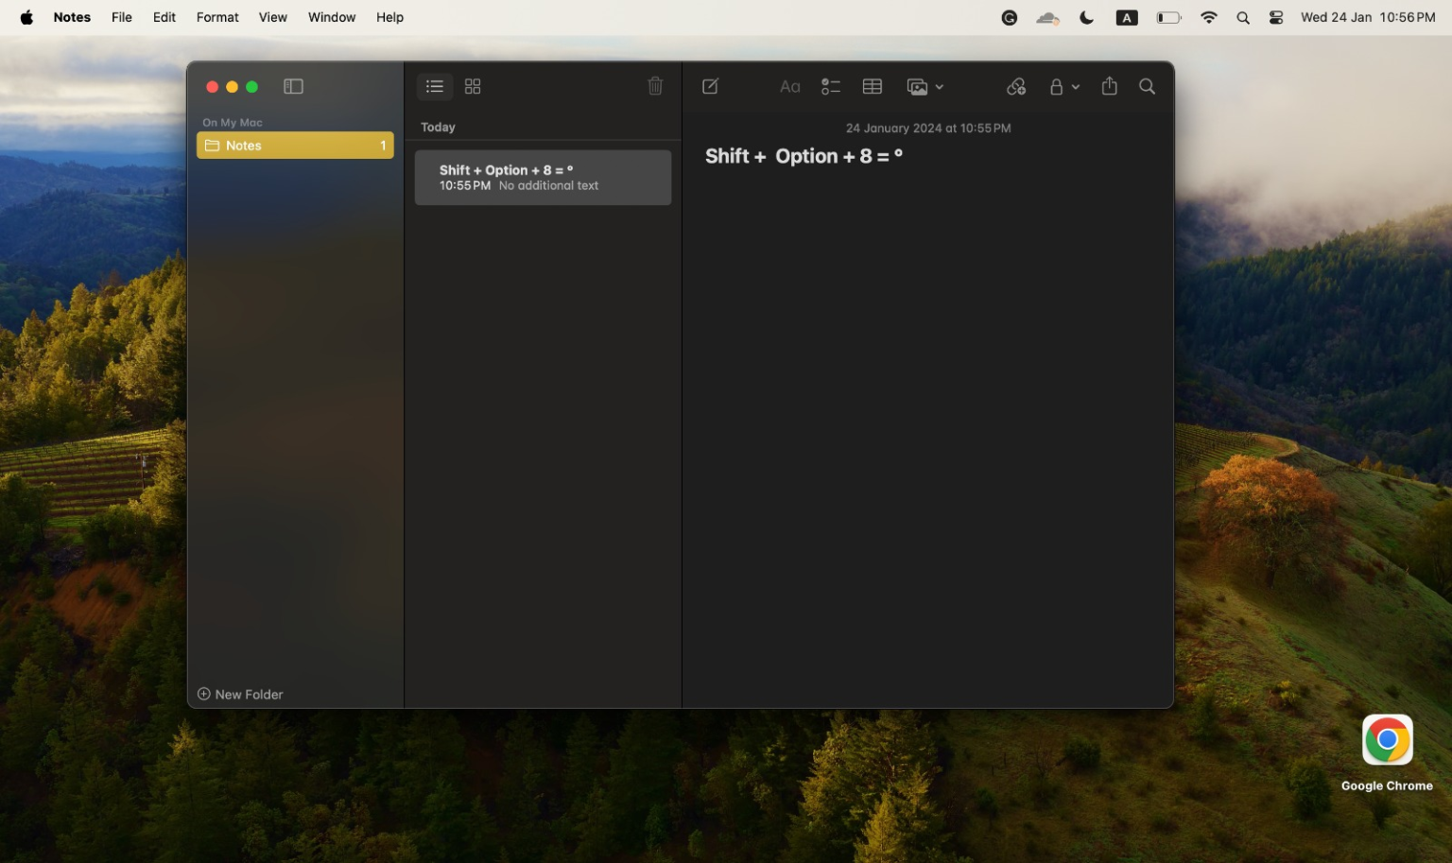Image resolution: width=1452 pixels, height=863 pixels.
Task: Toggle the sidebar visibility icon
Action: pos(293,87)
